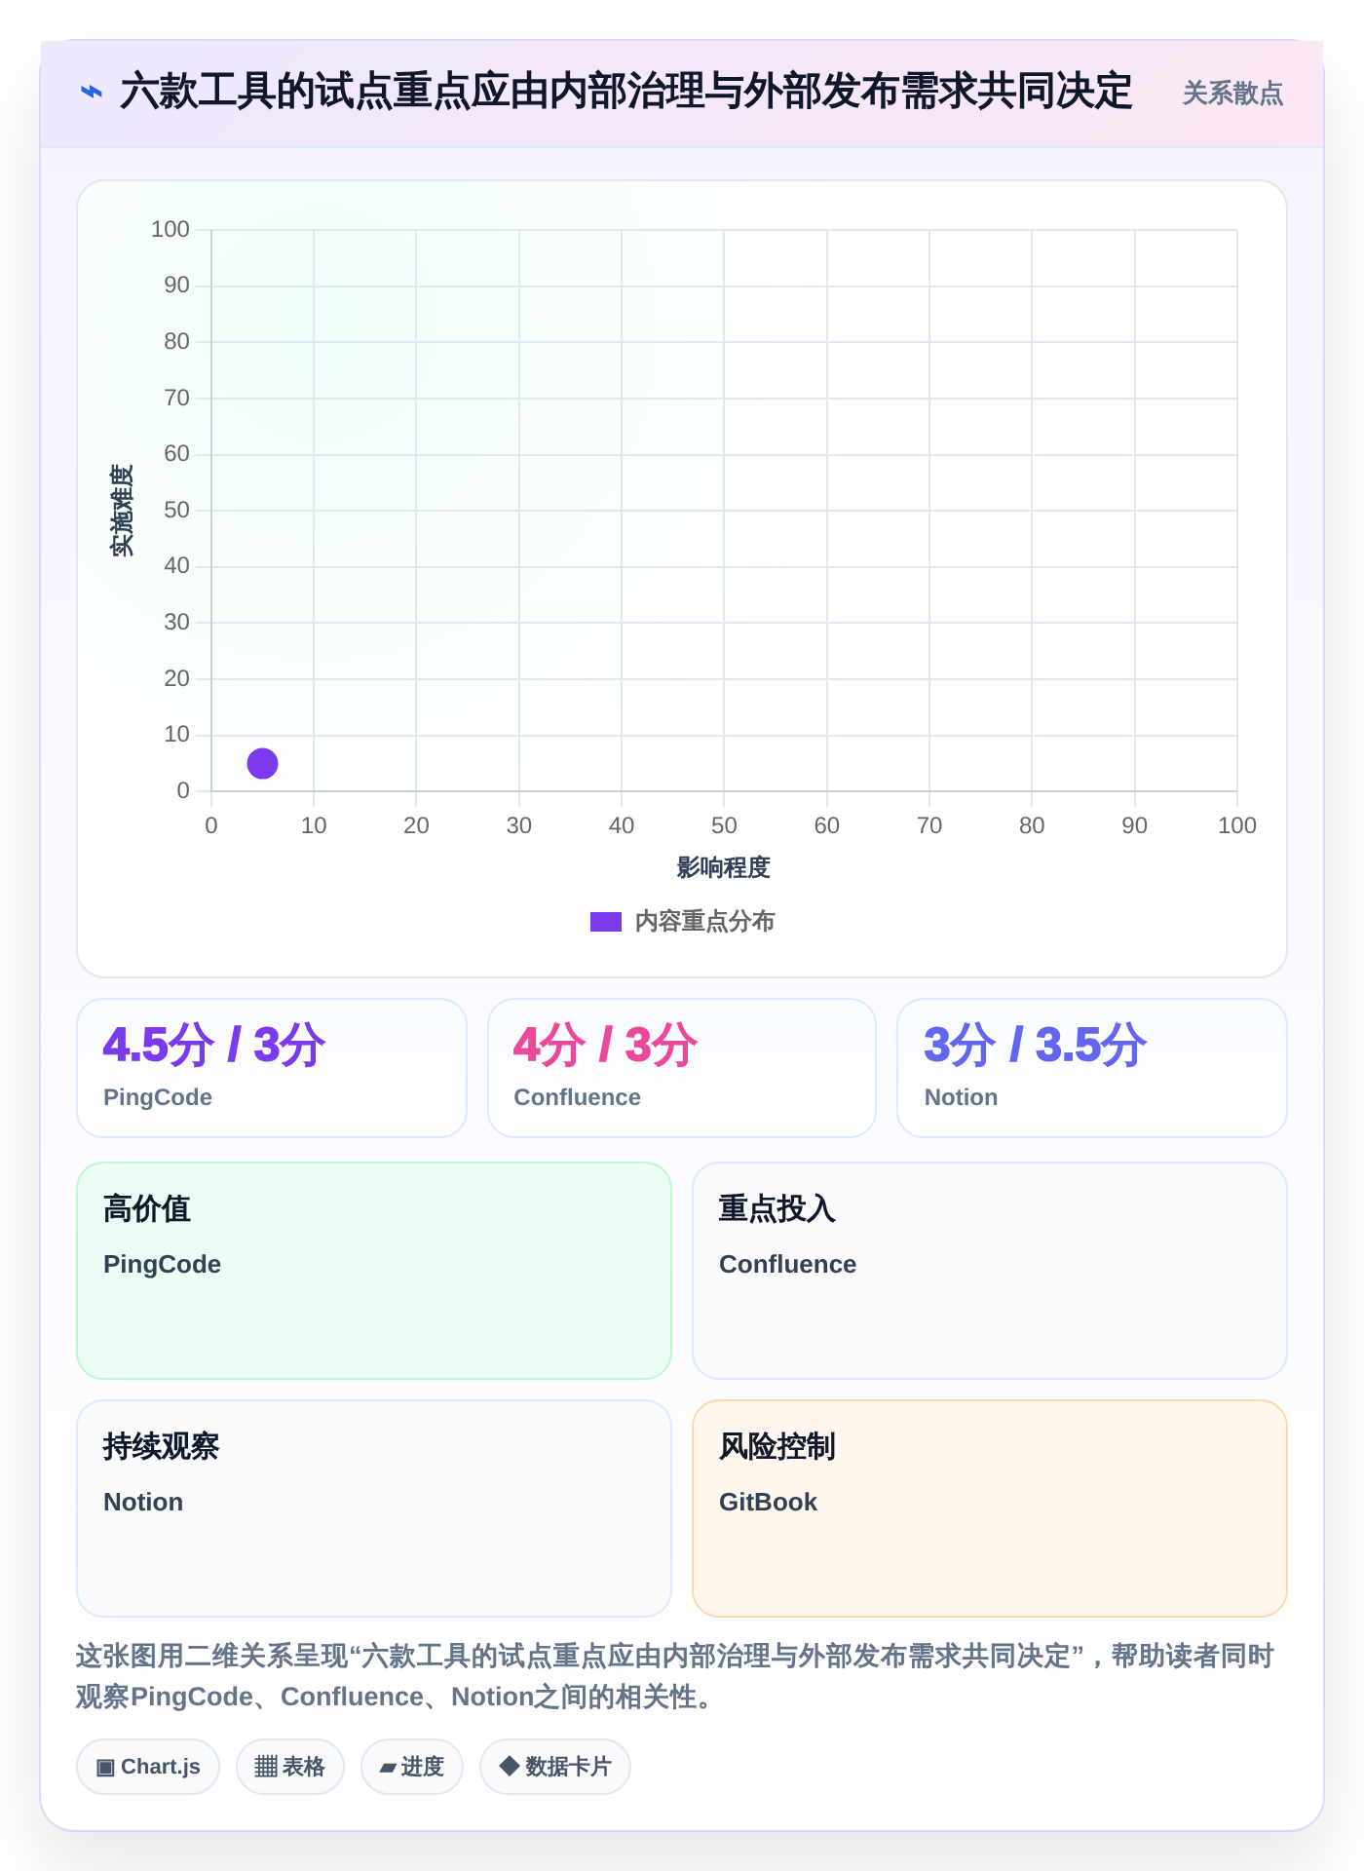Screen dimensions: 1364x1871
Task: Select the 重点投入 Confluence quadrant card
Action: click(x=990, y=1271)
